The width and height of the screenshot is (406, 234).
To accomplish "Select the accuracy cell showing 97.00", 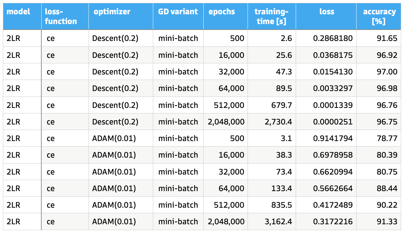I will pyautogui.click(x=387, y=72).
